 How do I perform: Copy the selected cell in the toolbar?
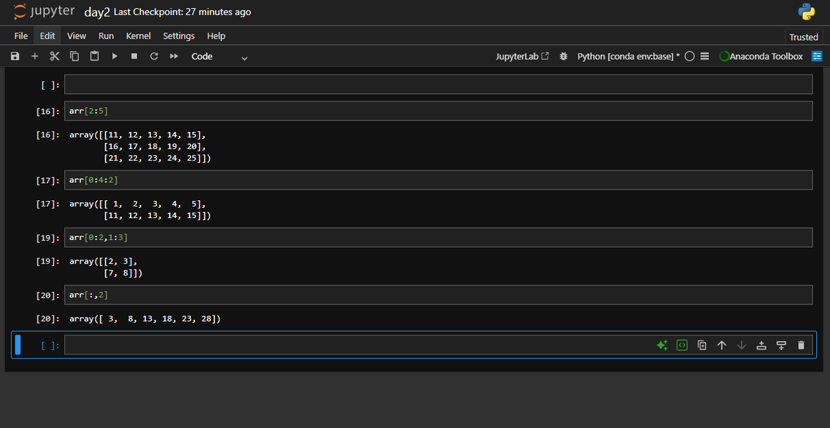[x=75, y=57]
